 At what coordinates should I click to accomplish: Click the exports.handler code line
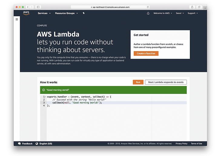79,97
